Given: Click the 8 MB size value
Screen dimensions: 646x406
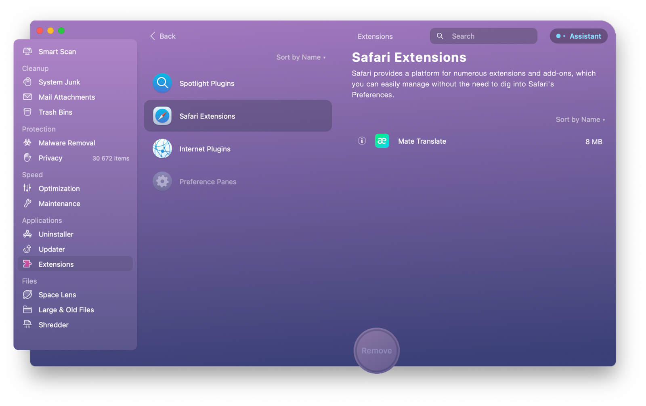Looking at the screenshot, I should (594, 142).
